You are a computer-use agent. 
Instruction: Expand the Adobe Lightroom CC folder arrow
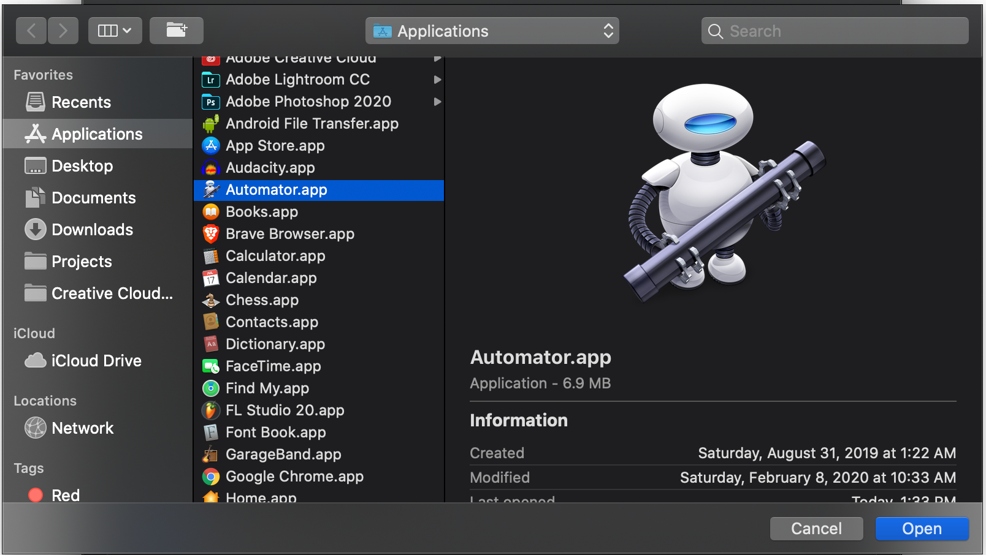pyautogui.click(x=437, y=80)
